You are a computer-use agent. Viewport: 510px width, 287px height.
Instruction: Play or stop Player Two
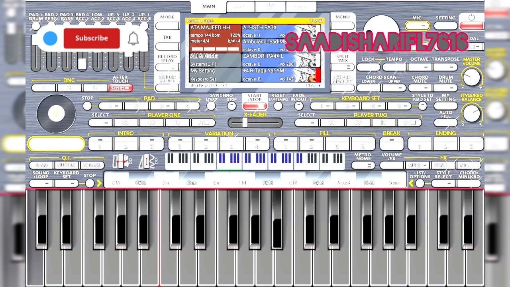410,123
